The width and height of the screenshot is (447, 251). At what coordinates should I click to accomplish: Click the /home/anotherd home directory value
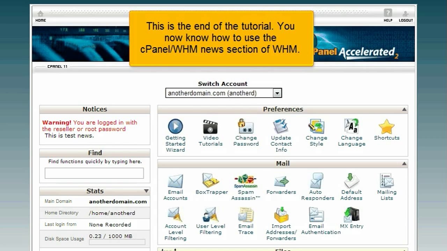point(112,213)
